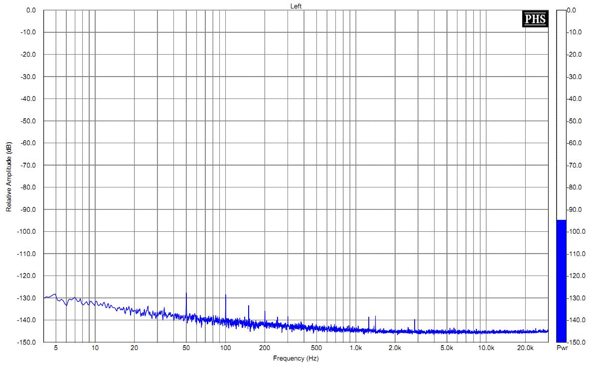Click '-90.0' on the Pwr meter scale
Viewport: 589px width, 365px height.
[575, 209]
